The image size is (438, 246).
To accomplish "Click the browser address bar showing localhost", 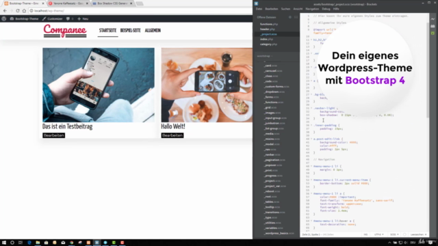I will tap(140, 11).
